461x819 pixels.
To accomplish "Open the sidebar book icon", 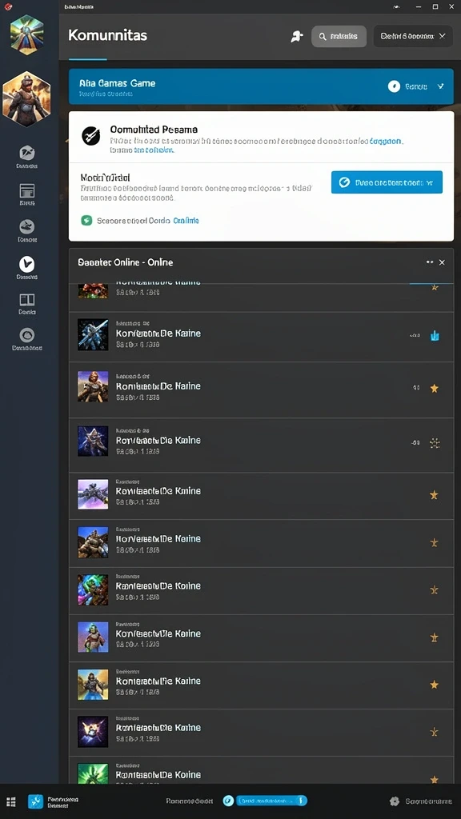I will (26, 299).
